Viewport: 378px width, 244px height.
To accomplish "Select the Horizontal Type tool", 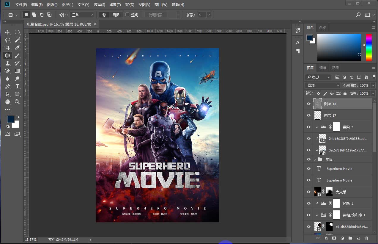I will pos(17,86).
